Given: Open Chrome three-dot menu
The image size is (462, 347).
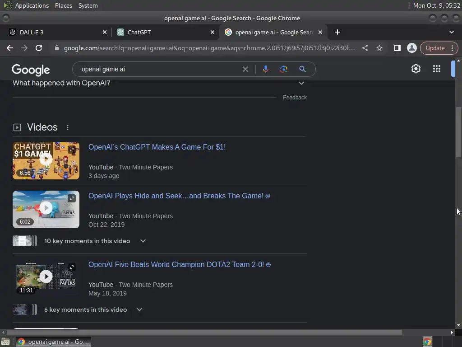Looking at the screenshot, I should tap(452, 48).
